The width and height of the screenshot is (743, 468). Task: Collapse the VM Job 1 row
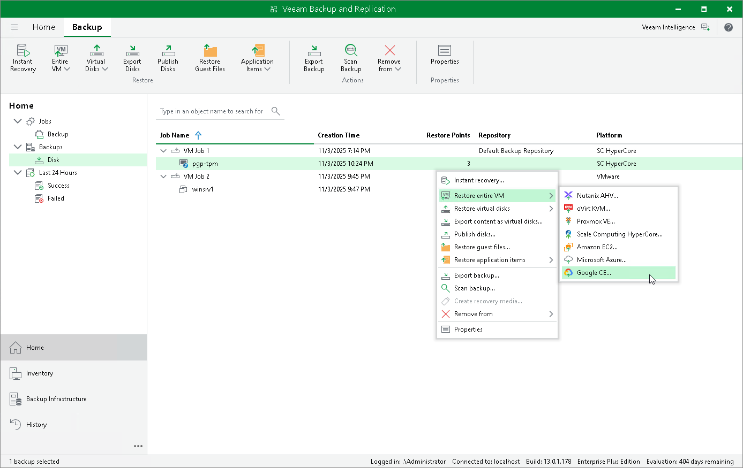[x=164, y=151]
